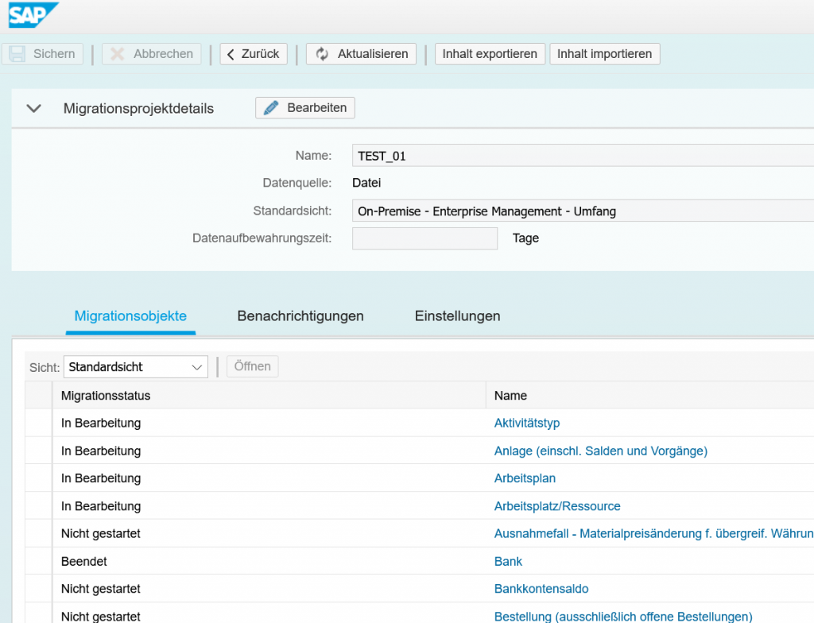Click Inhalt importieren
This screenshot has height=623, width=814.
coord(604,53)
